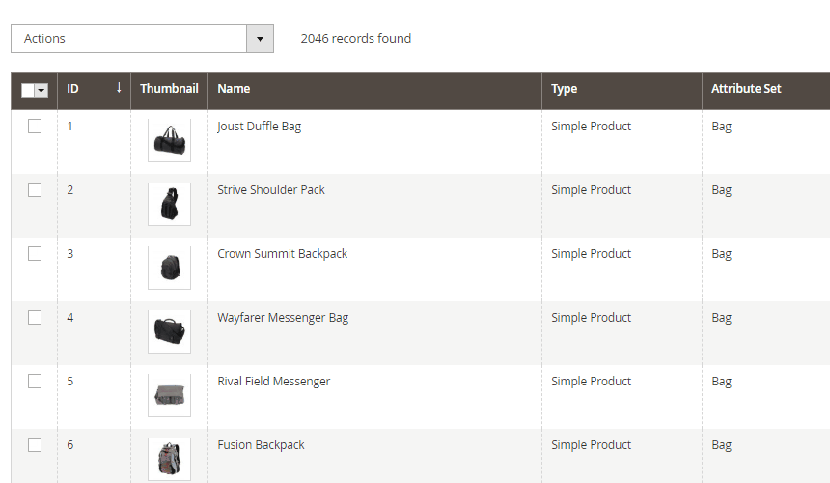The width and height of the screenshot is (830, 483).
Task: Click Simple Product in Joust Duffle Bag row
Action: pos(591,127)
